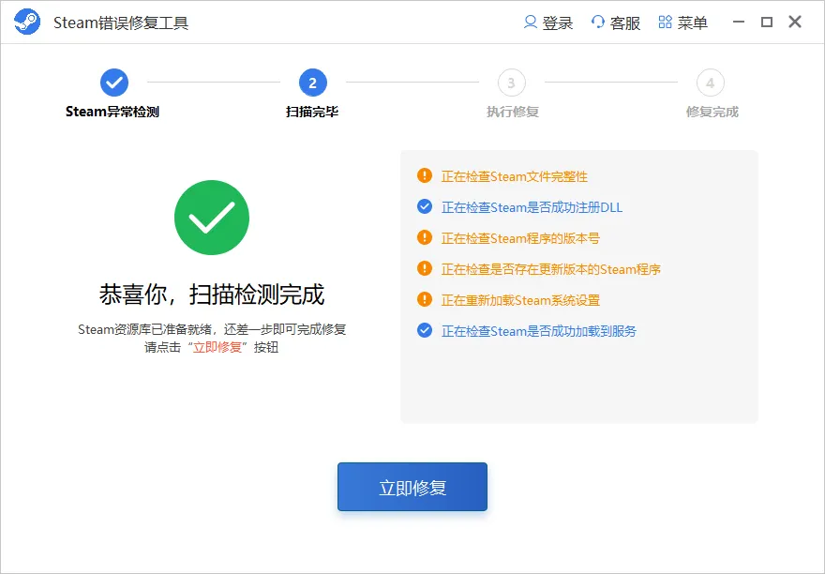825x574 pixels.
Task: Click step 3 circle icon
Action: (x=512, y=83)
